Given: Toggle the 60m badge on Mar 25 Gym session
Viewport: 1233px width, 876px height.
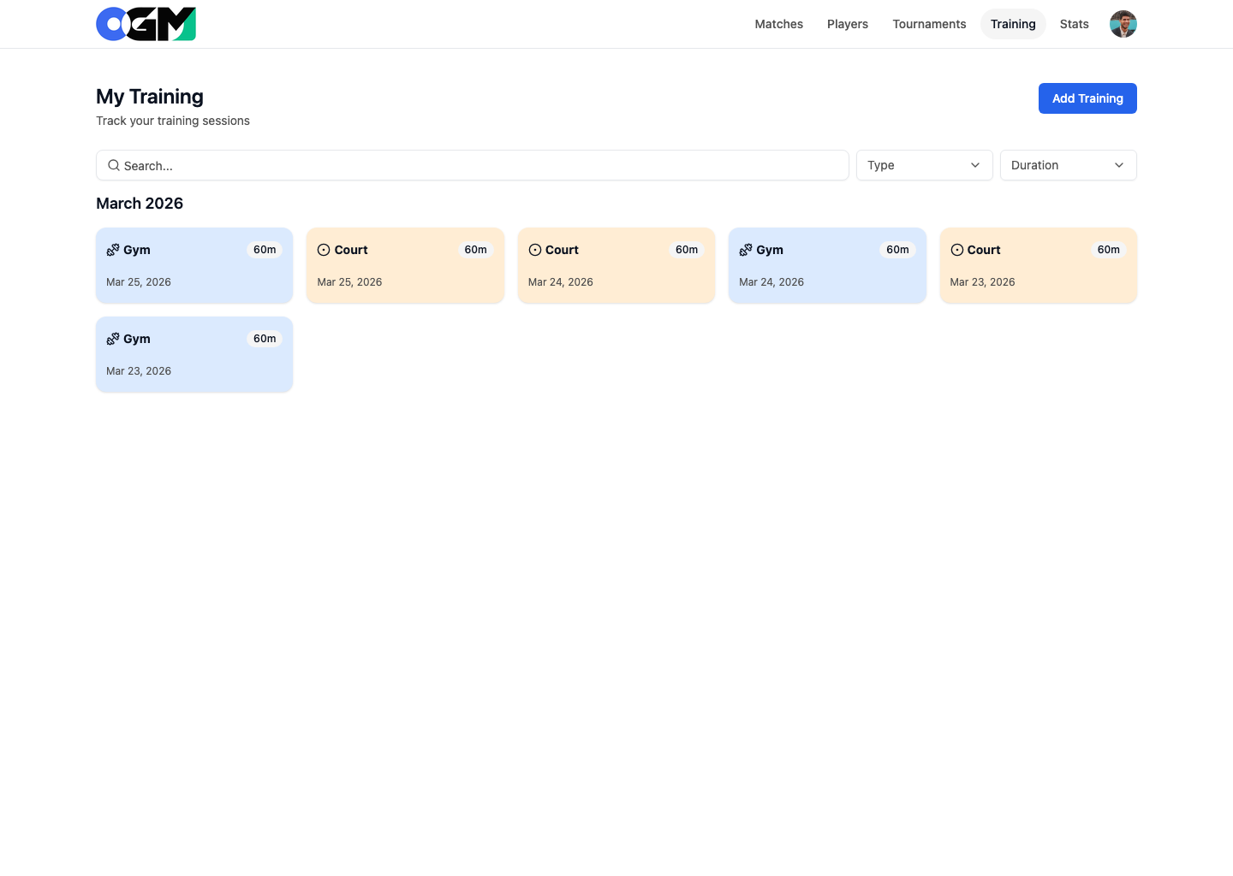Looking at the screenshot, I should (x=265, y=250).
